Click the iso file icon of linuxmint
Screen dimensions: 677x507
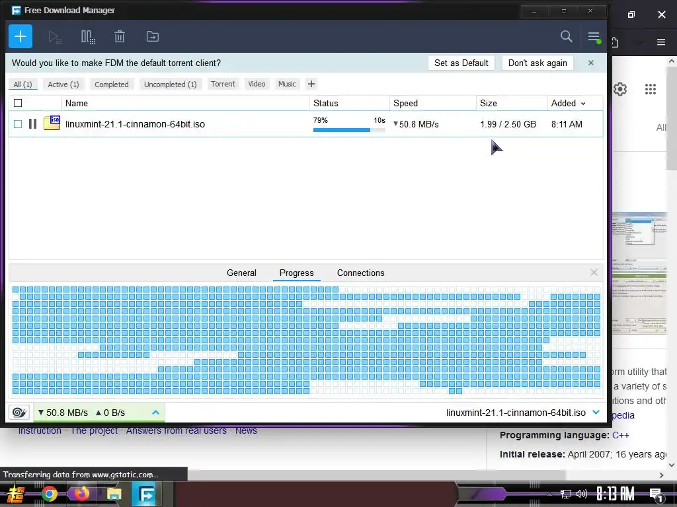tap(52, 123)
